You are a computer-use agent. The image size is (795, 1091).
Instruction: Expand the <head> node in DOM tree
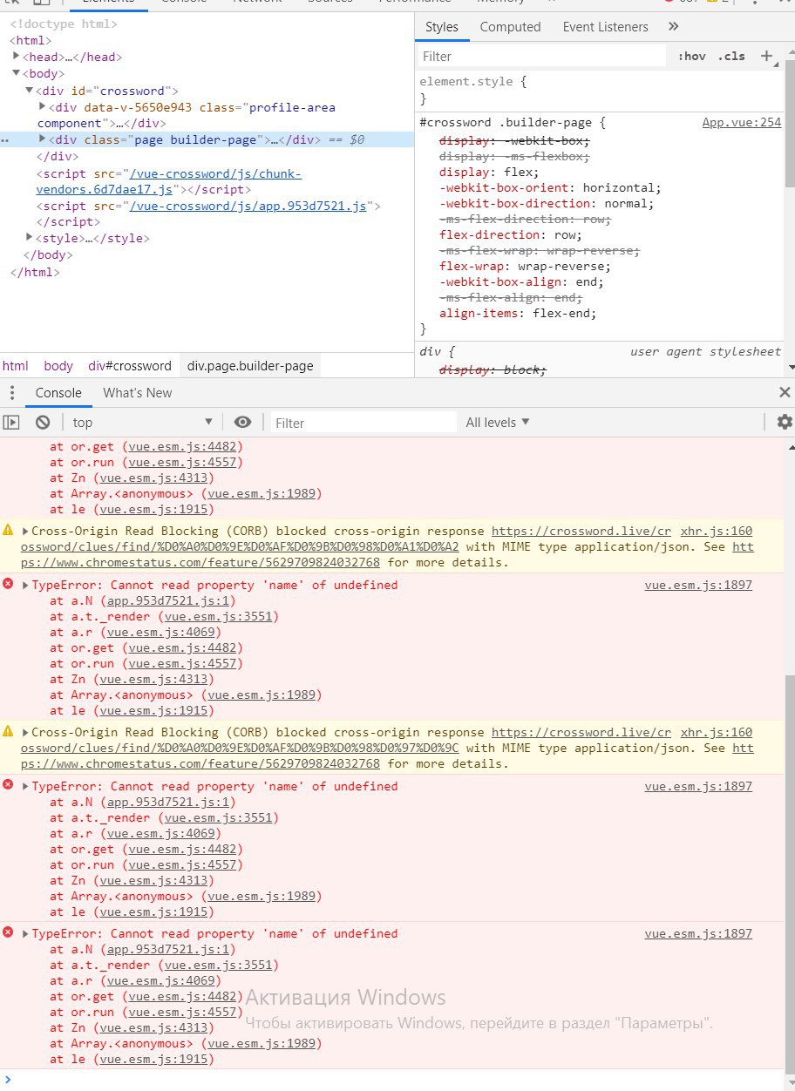pos(17,57)
